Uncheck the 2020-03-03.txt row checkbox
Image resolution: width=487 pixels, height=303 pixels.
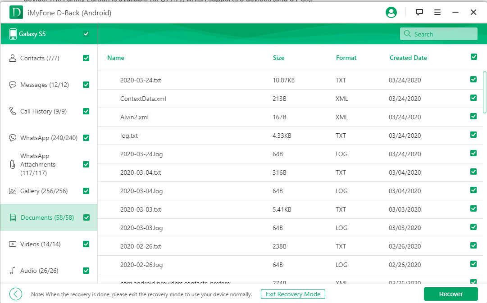click(x=473, y=208)
